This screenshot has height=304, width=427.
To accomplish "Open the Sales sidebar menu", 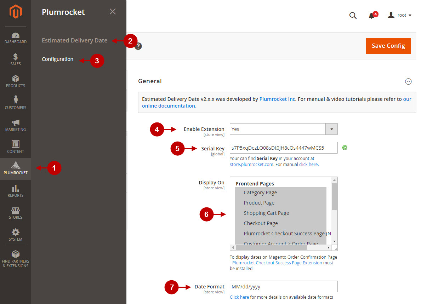I will point(16,59).
